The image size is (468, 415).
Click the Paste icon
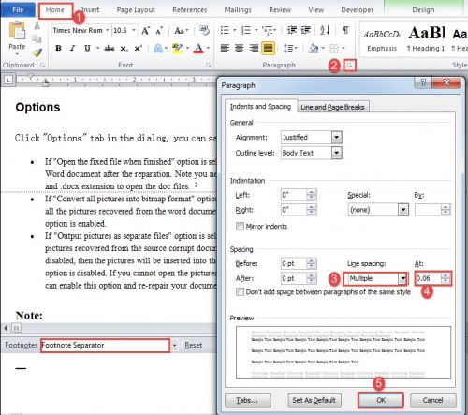[x=17, y=31]
